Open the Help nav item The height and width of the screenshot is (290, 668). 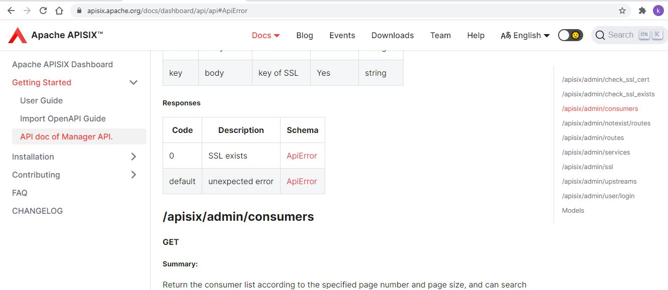coord(476,35)
